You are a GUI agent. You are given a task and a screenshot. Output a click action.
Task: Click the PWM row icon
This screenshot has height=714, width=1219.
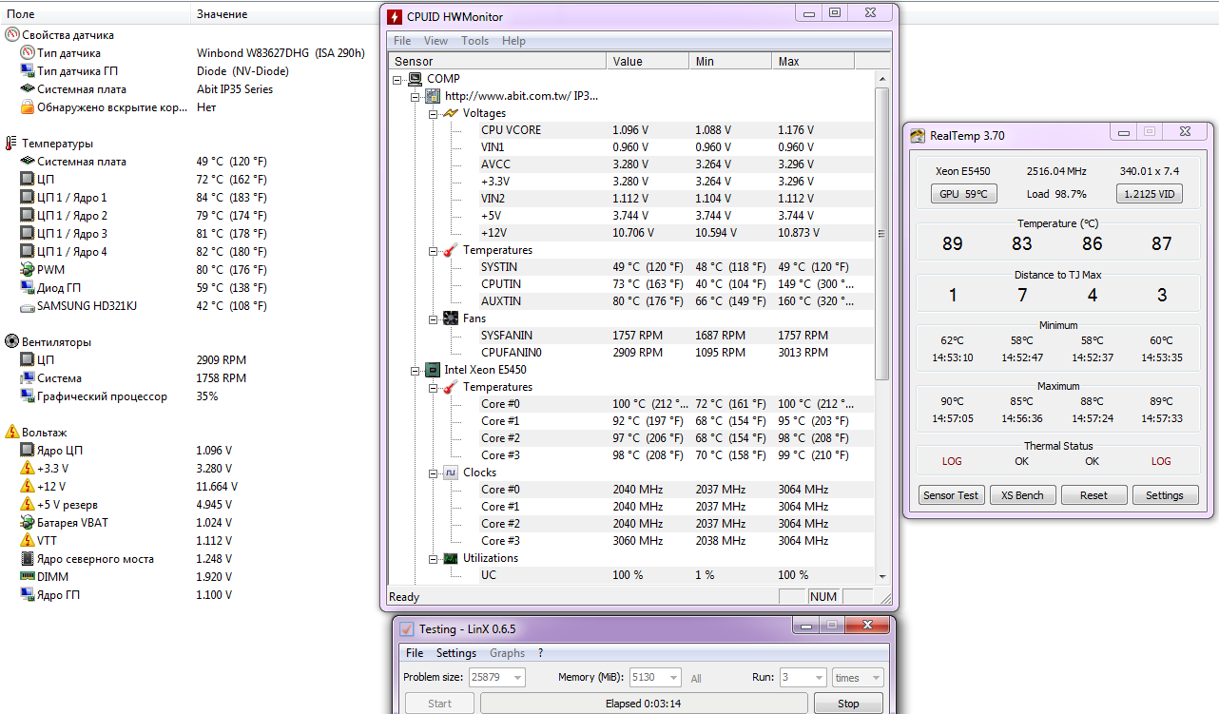[28, 270]
